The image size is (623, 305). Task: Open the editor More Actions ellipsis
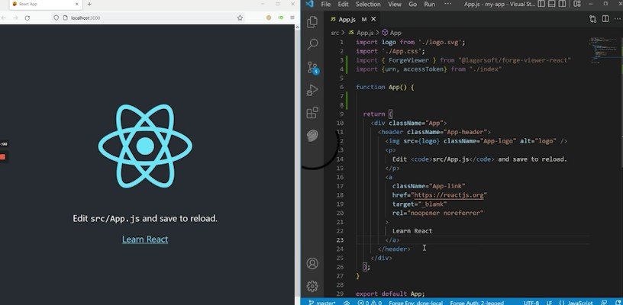(x=617, y=19)
